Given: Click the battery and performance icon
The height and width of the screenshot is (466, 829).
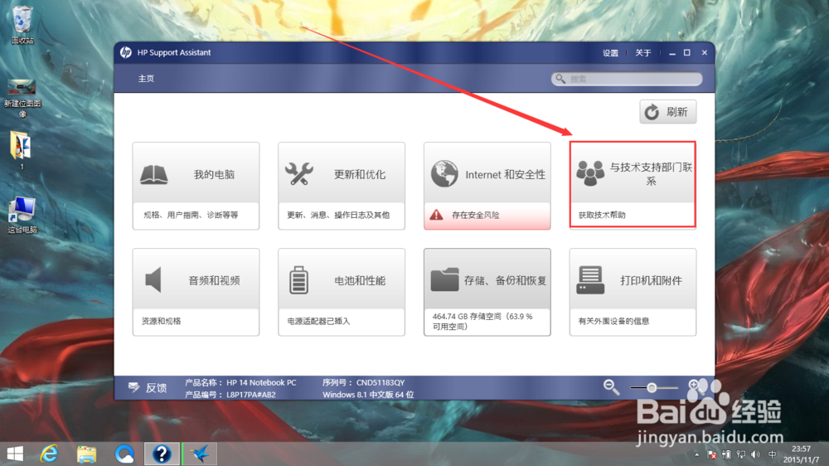Looking at the screenshot, I should pos(298,279).
